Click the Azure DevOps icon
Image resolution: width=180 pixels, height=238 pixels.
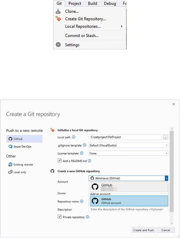[x=10, y=147]
